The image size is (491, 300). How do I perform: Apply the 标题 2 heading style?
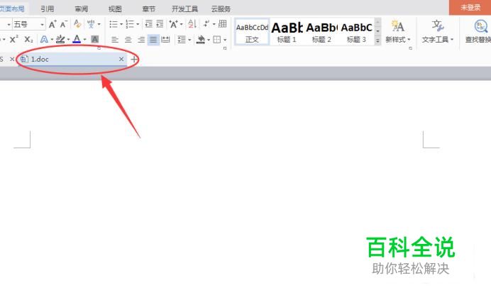(321, 32)
